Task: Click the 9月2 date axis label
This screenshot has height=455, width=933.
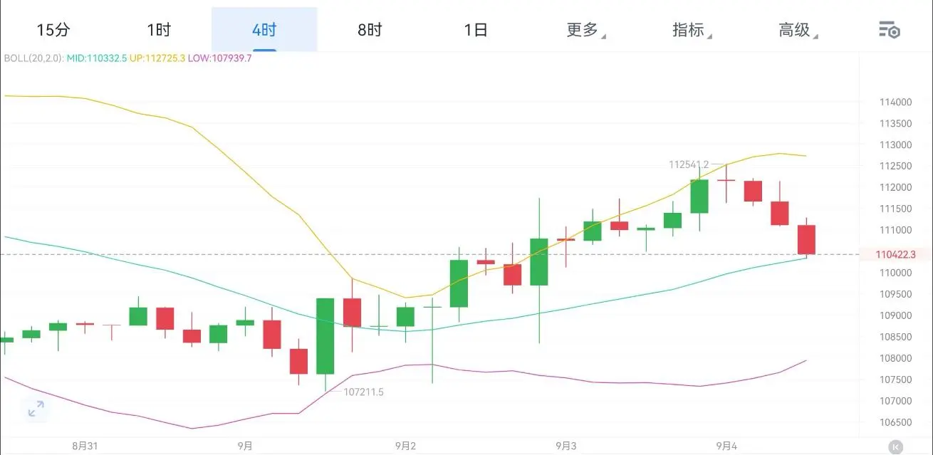Action: coord(405,446)
